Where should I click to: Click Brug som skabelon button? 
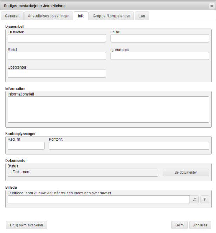(x=26, y=225)
